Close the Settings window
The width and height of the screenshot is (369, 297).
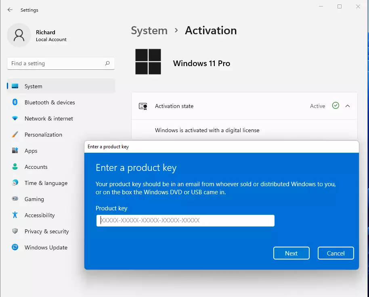(x=358, y=6)
